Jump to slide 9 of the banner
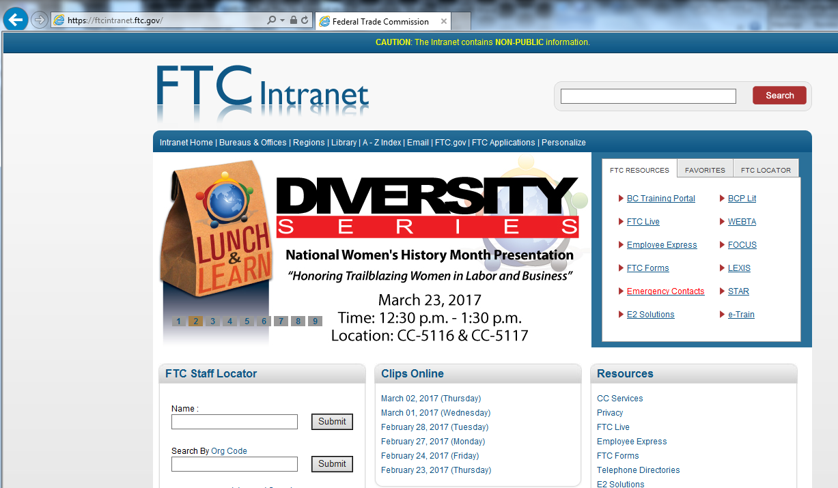Screen dimensions: 838x488 click(315, 321)
